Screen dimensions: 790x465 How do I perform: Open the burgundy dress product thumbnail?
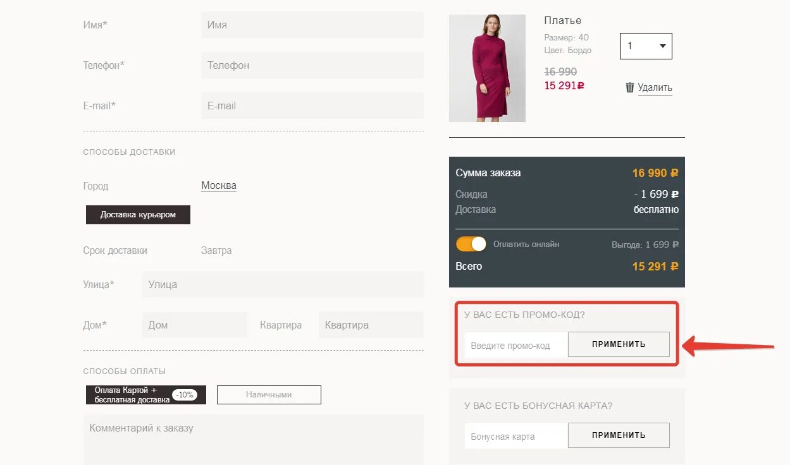coord(487,68)
